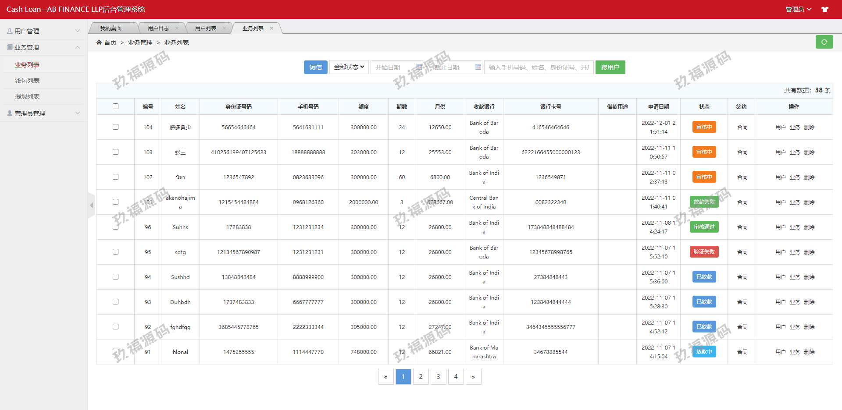Click the home icon in breadcrumb
The width and height of the screenshot is (842, 410).
[99, 42]
